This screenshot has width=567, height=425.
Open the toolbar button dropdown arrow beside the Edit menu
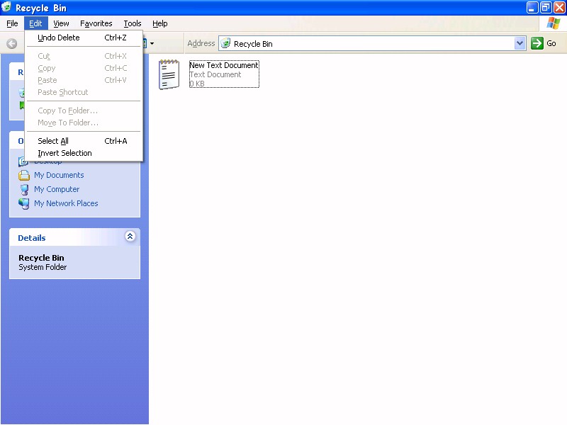click(x=152, y=44)
